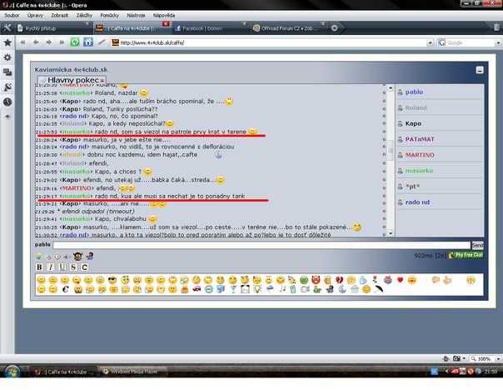Open the closed tabs trash can icon
The width and height of the screenshot is (503, 390).
pos(496,27)
